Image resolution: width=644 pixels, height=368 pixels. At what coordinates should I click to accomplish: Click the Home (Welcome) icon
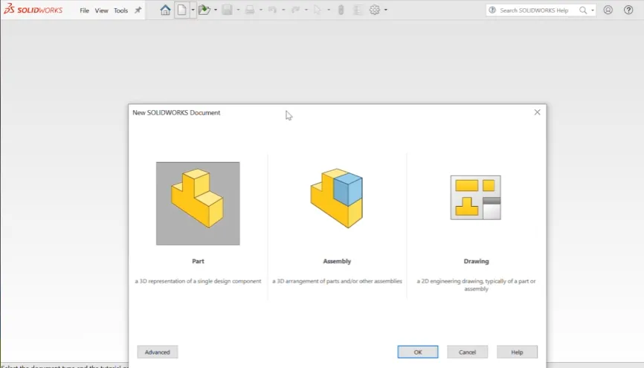pos(165,10)
